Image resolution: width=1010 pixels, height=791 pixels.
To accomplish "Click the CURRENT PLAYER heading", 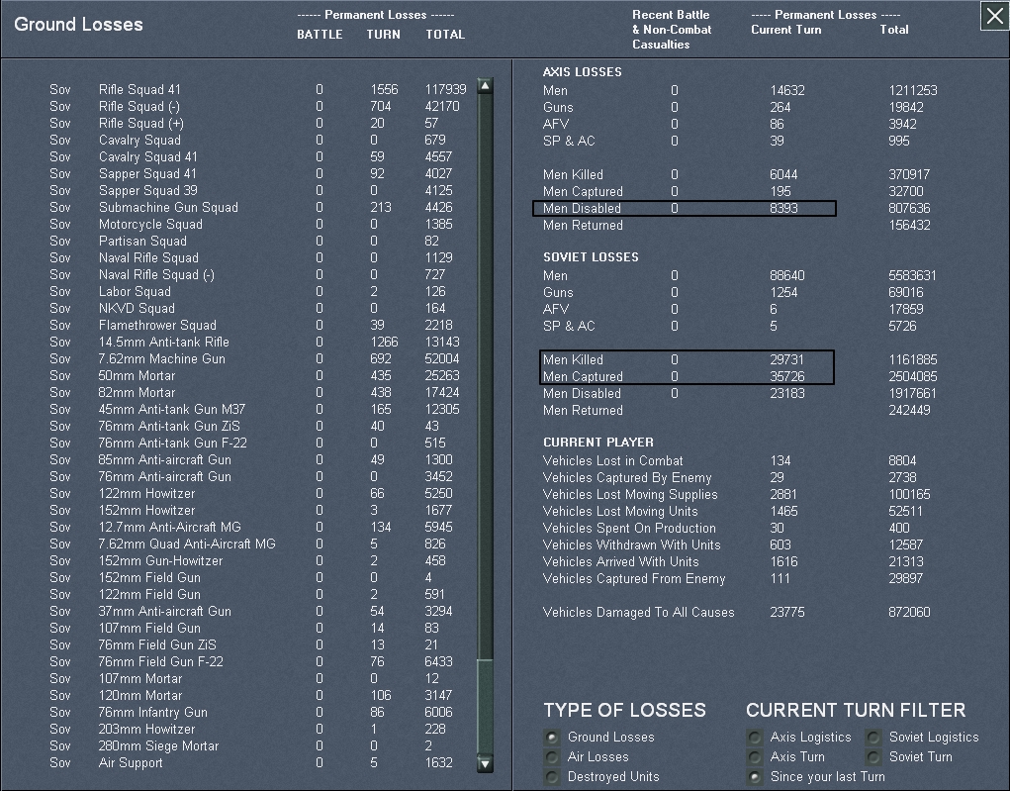I will pos(597,442).
